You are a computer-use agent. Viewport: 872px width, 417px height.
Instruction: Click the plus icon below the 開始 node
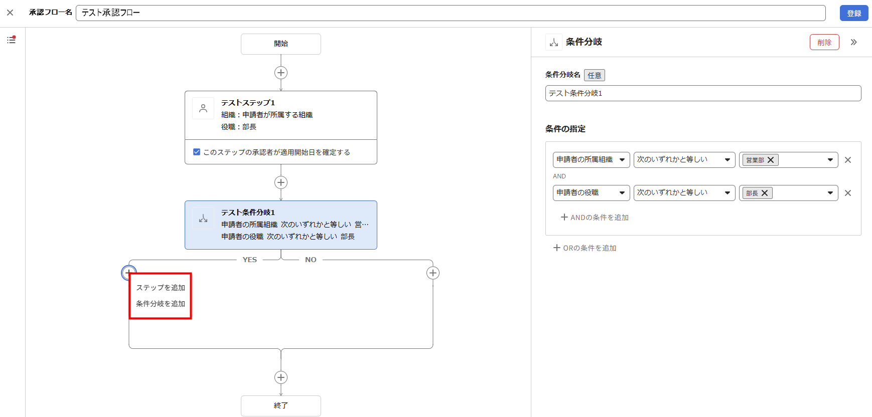coord(281,73)
